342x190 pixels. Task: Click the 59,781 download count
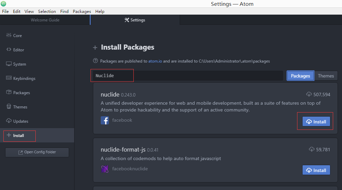click(x=323, y=150)
